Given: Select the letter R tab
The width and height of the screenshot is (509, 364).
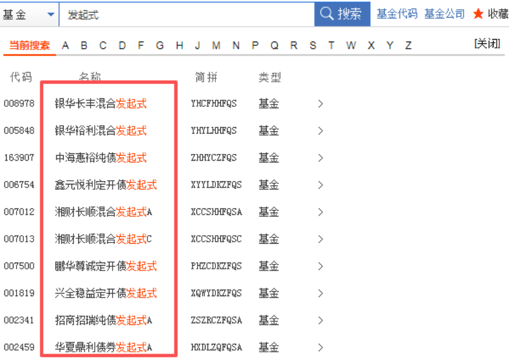Looking at the screenshot, I should tap(294, 45).
